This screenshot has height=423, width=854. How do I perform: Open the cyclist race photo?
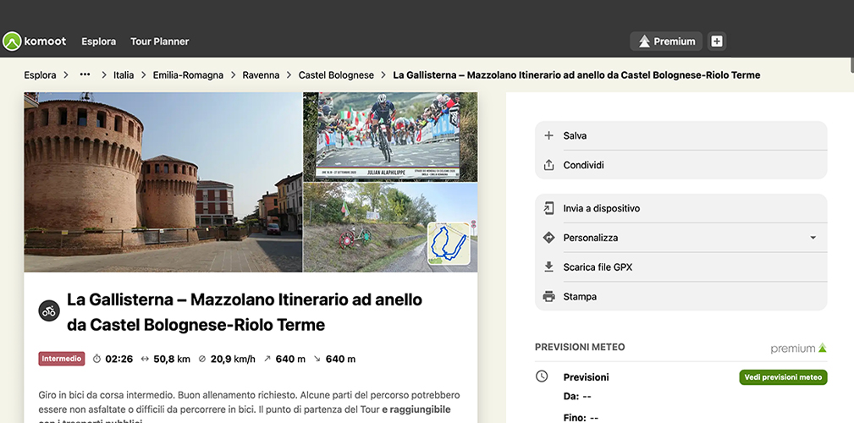tap(389, 136)
